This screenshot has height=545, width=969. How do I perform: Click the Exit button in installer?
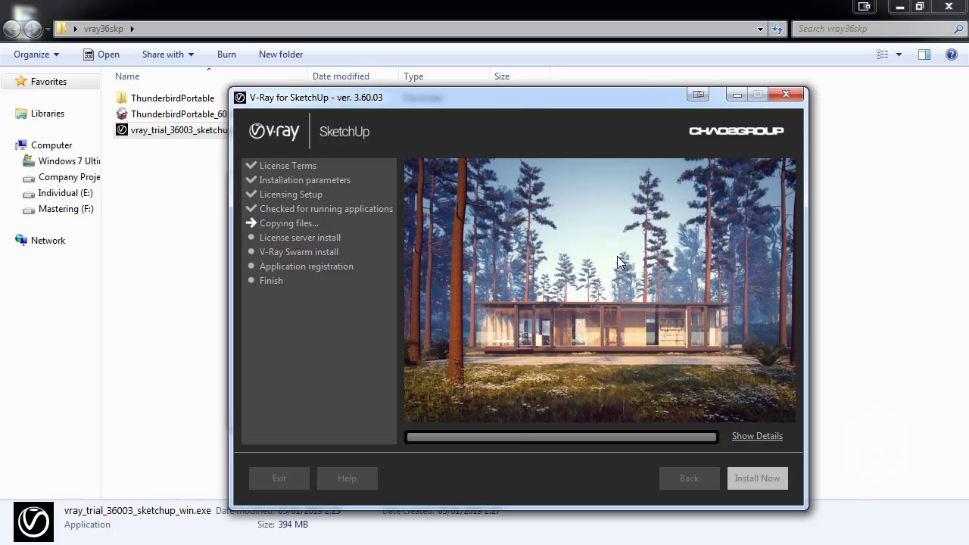pyautogui.click(x=279, y=478)
